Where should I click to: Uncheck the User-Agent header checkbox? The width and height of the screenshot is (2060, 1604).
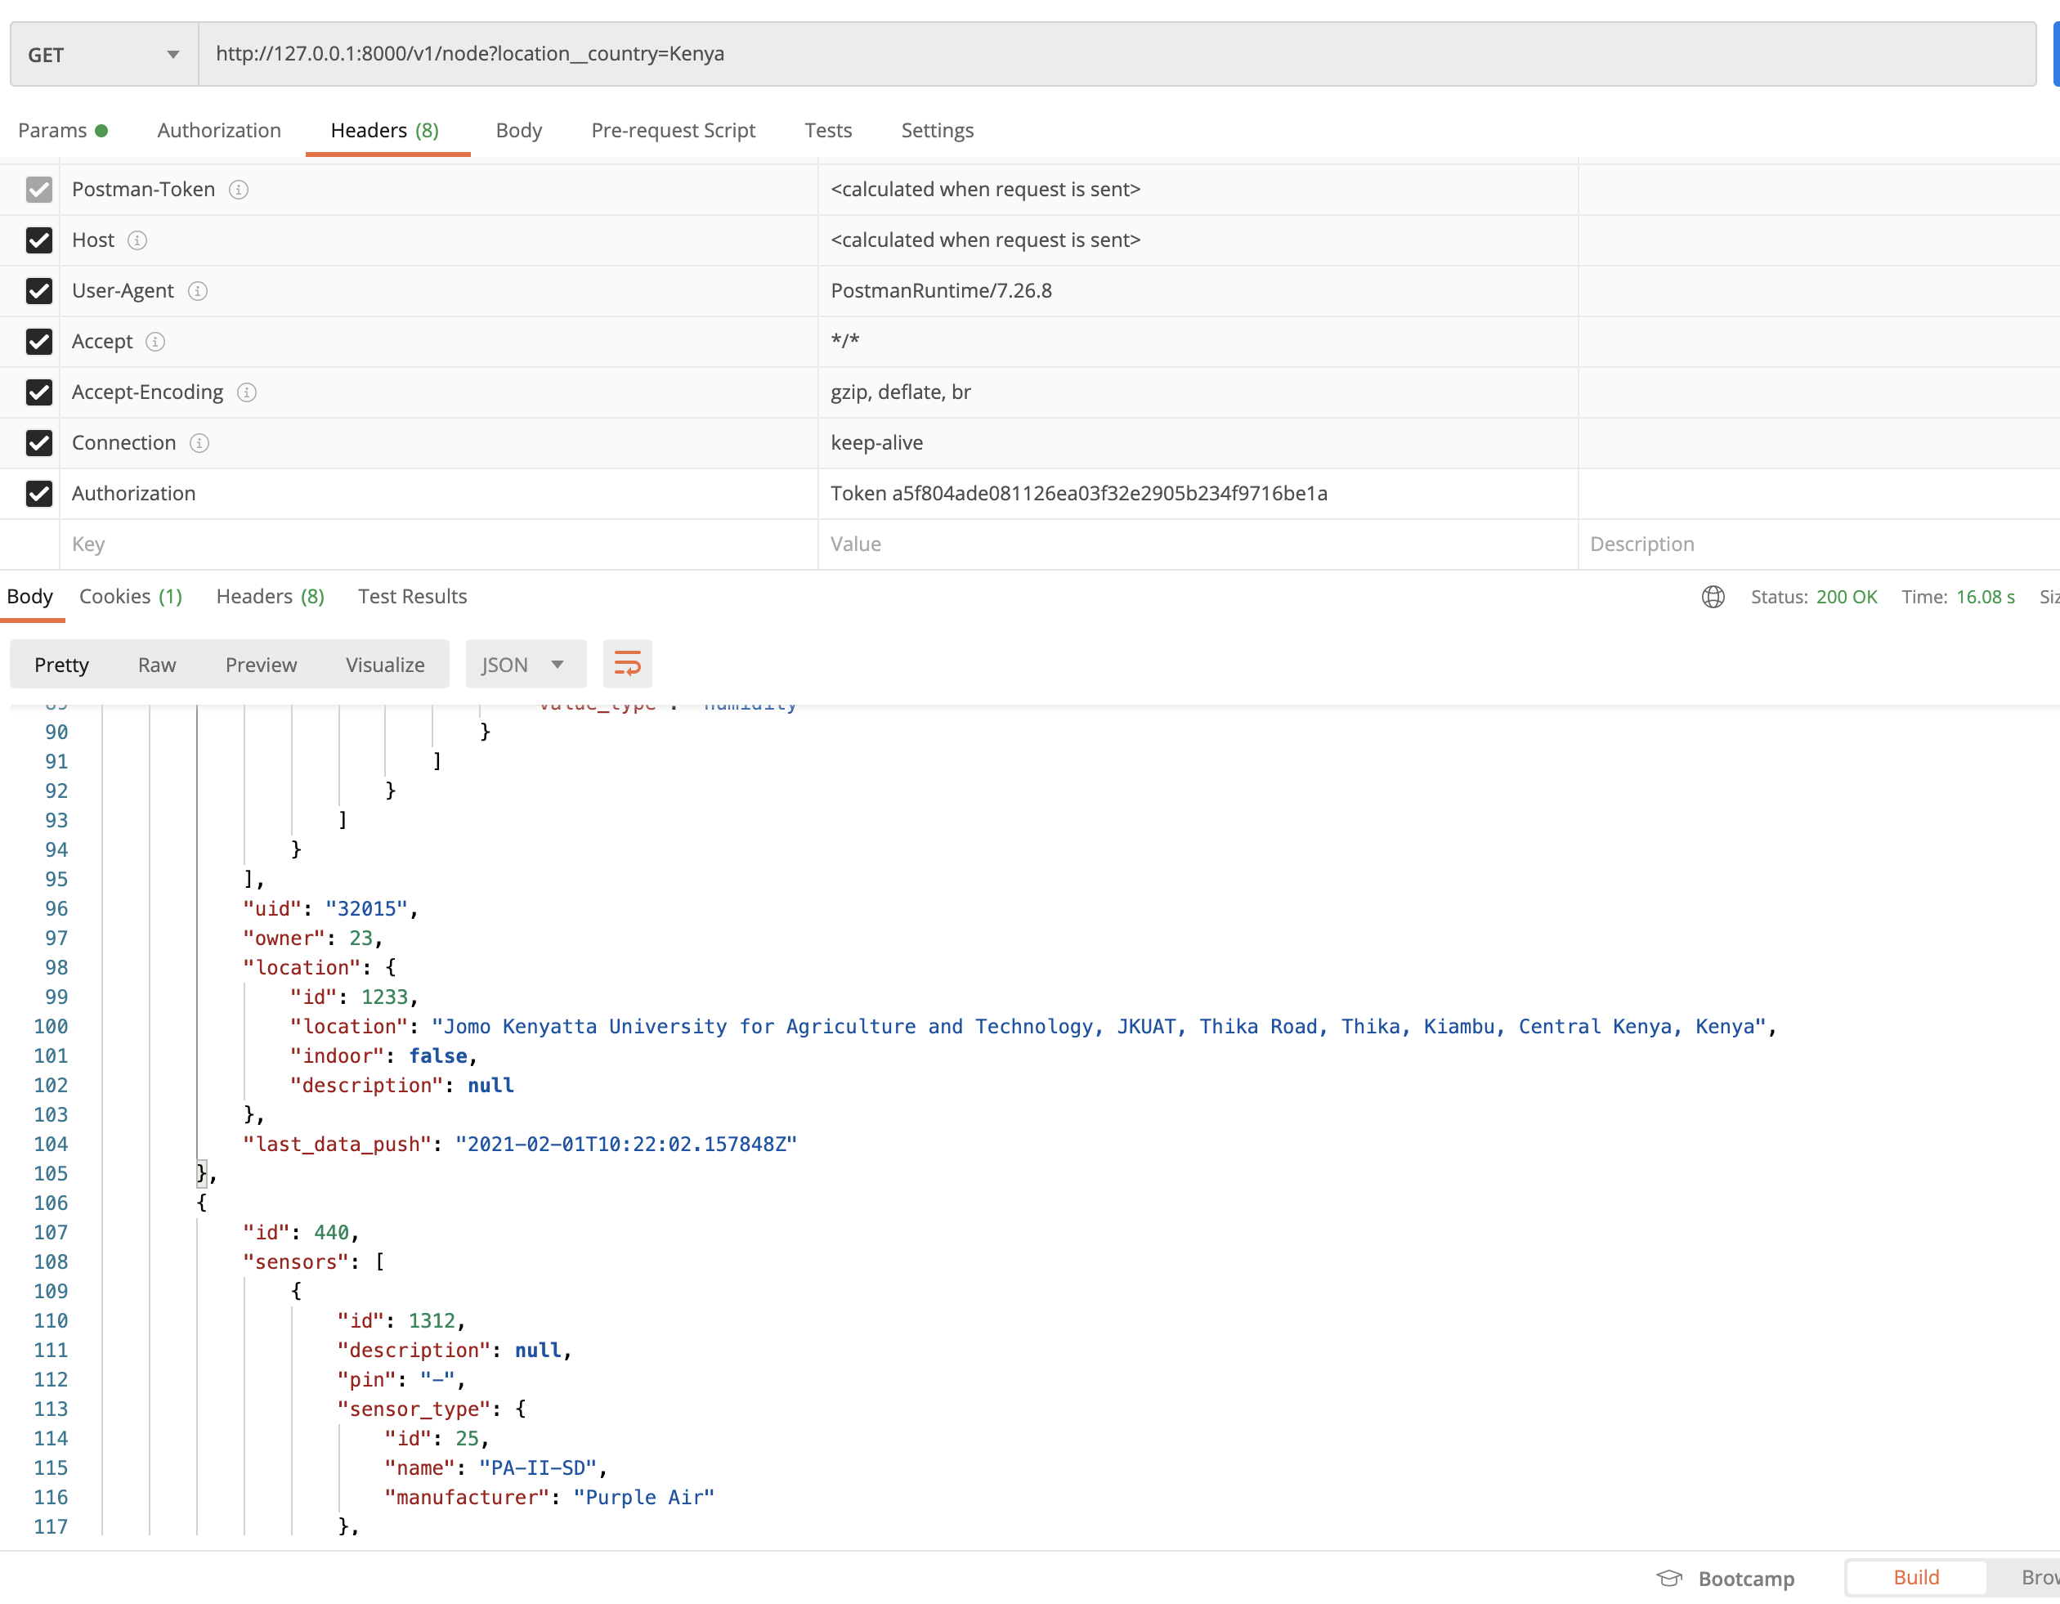coord(38,292)
